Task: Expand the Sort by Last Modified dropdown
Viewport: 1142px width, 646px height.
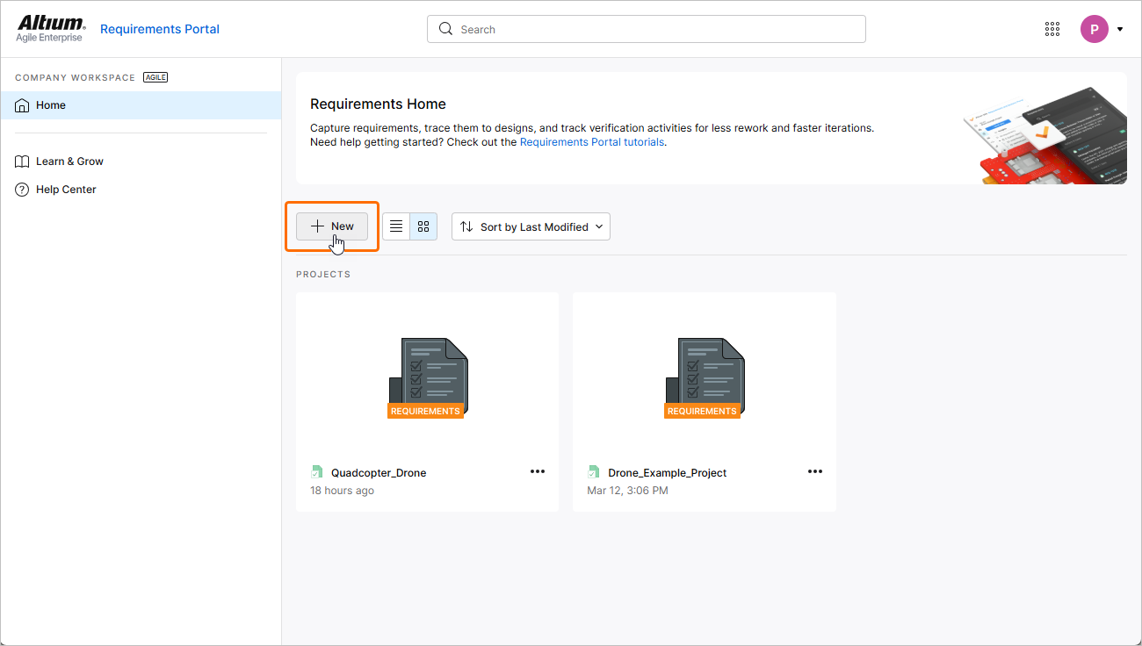Action: (x=531, y=226)
